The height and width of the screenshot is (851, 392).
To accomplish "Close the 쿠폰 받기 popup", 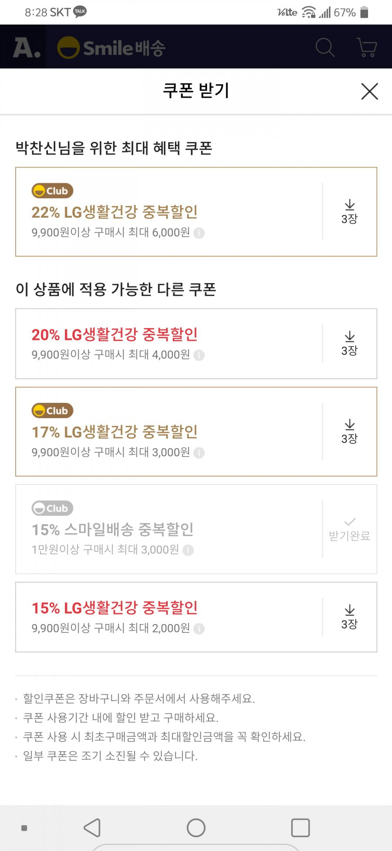I will click(x=369, y=91).
